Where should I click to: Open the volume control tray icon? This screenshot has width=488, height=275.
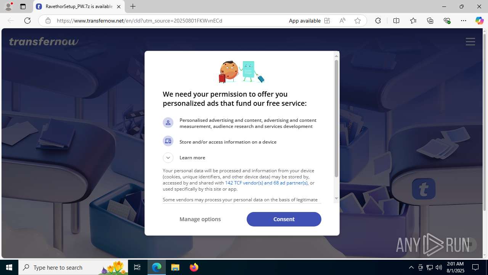(439, 267)
